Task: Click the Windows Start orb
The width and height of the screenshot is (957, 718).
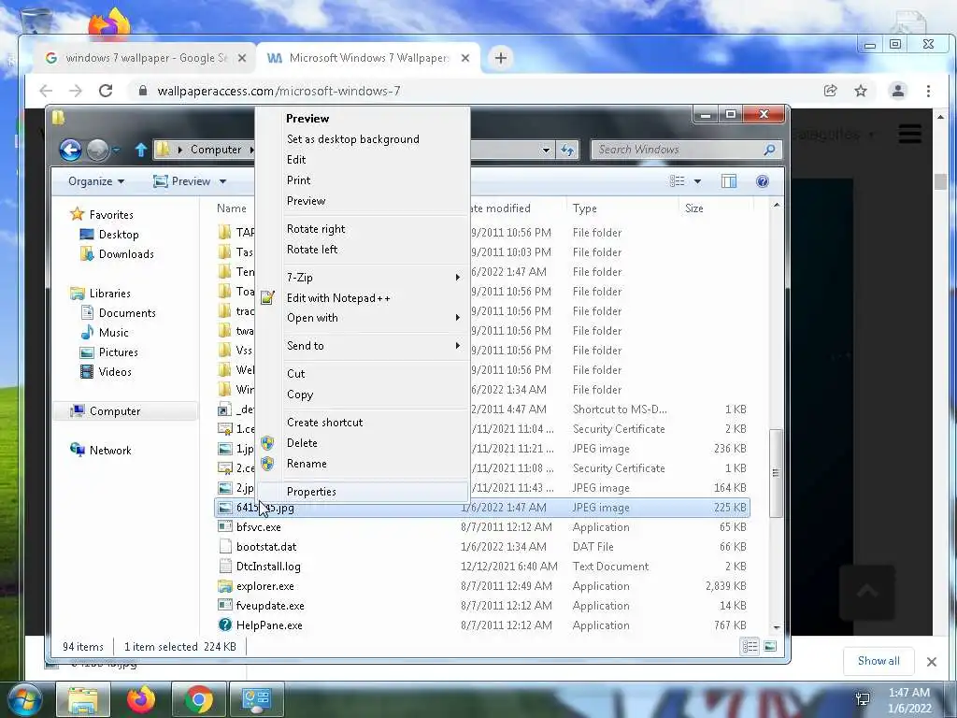Action: pos(23,699)
